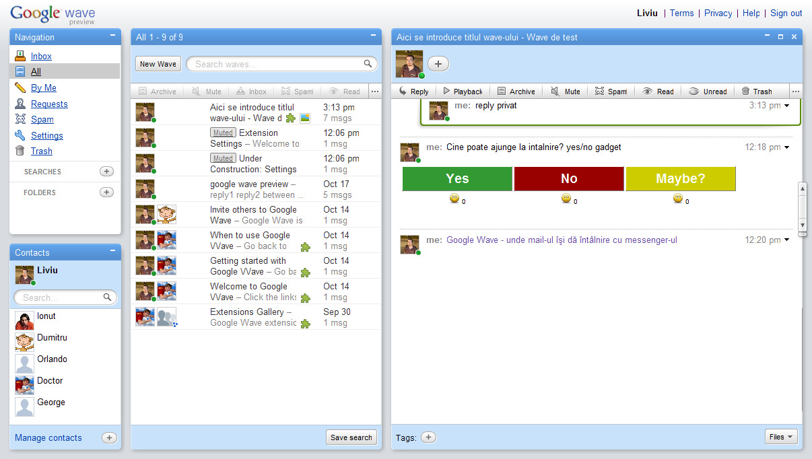The width and height of the screenshot is (812, 459).
Task: Click the Save search button
Action: pos(351,437)
